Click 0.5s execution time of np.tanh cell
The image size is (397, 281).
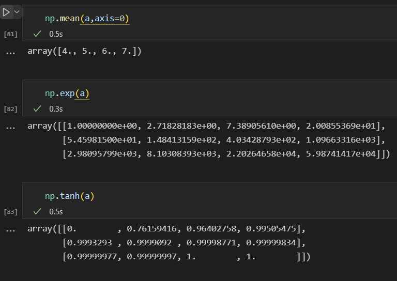click(56, 212)
